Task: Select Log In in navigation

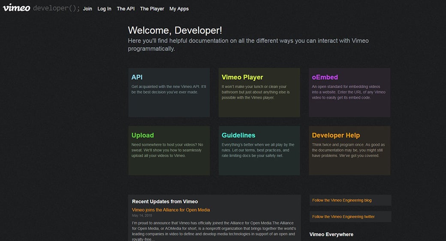Action: click(104, 9)
